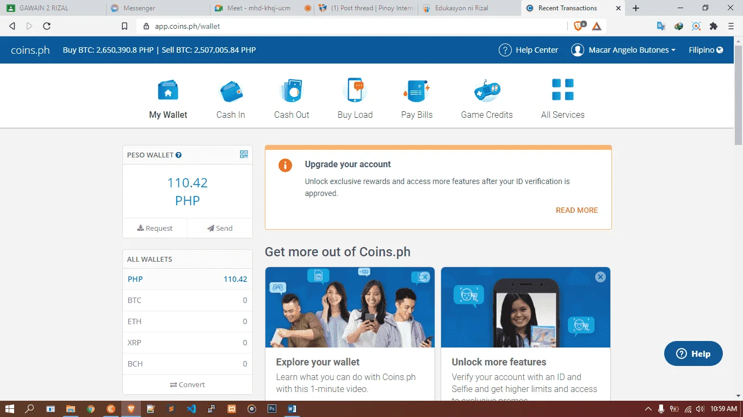Screen dimensions: 743x417
Task: Switch to the Messenger tab
Action: [x=157, y=8]
